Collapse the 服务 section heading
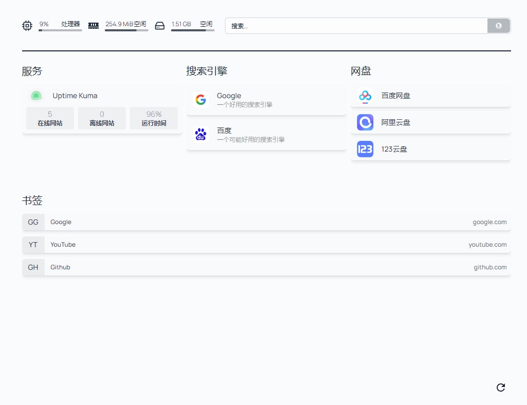527x405 pixels. click(x=32, y=71)
